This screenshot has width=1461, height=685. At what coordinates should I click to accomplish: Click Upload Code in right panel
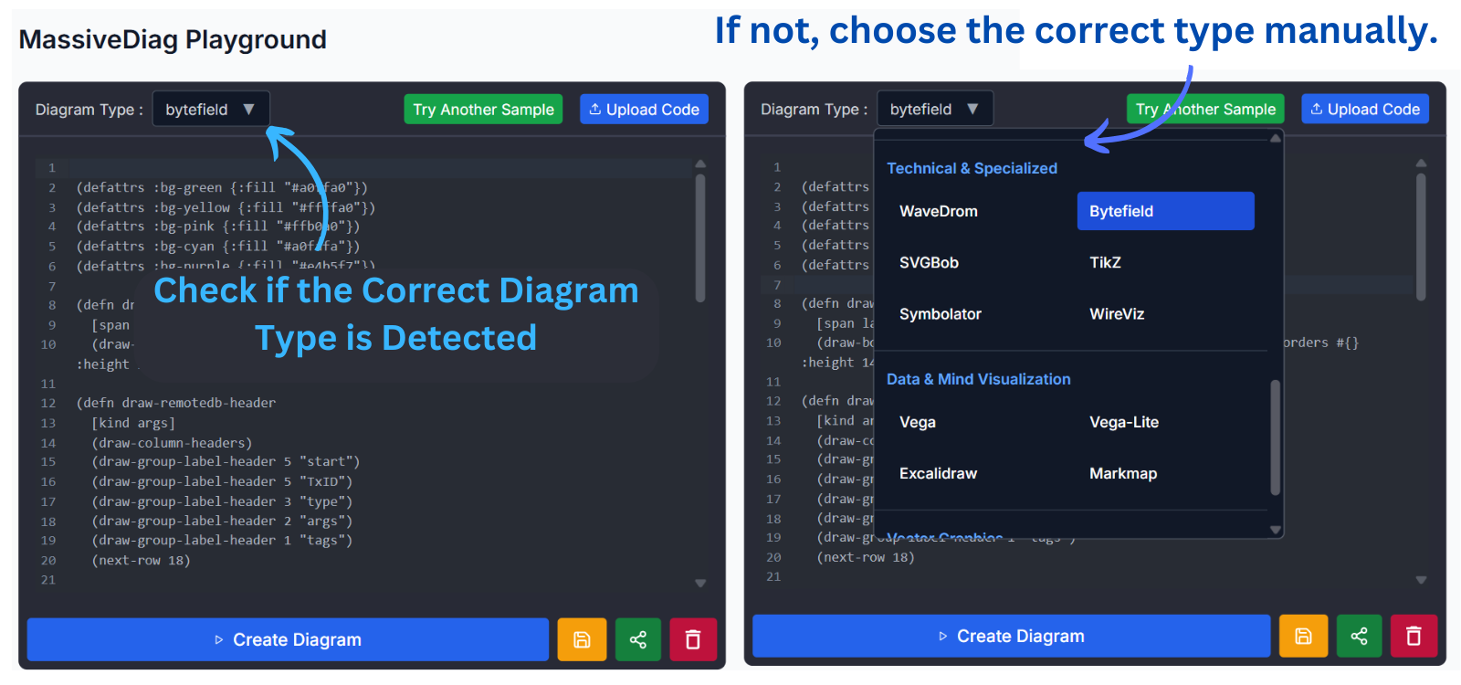[1365, 109]
